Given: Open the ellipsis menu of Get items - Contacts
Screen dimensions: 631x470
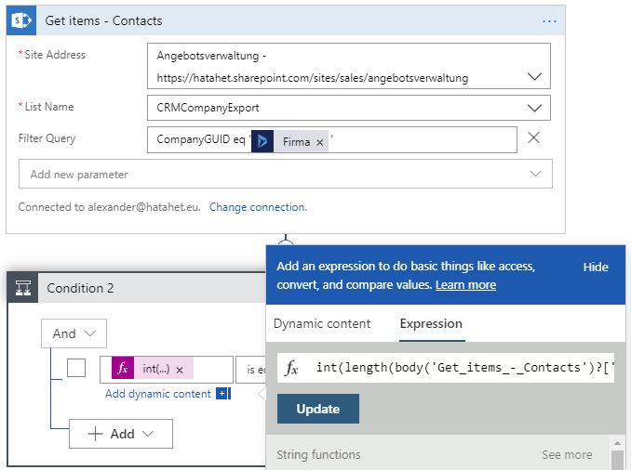Looking at the screenshot, I should pos(549,20).
